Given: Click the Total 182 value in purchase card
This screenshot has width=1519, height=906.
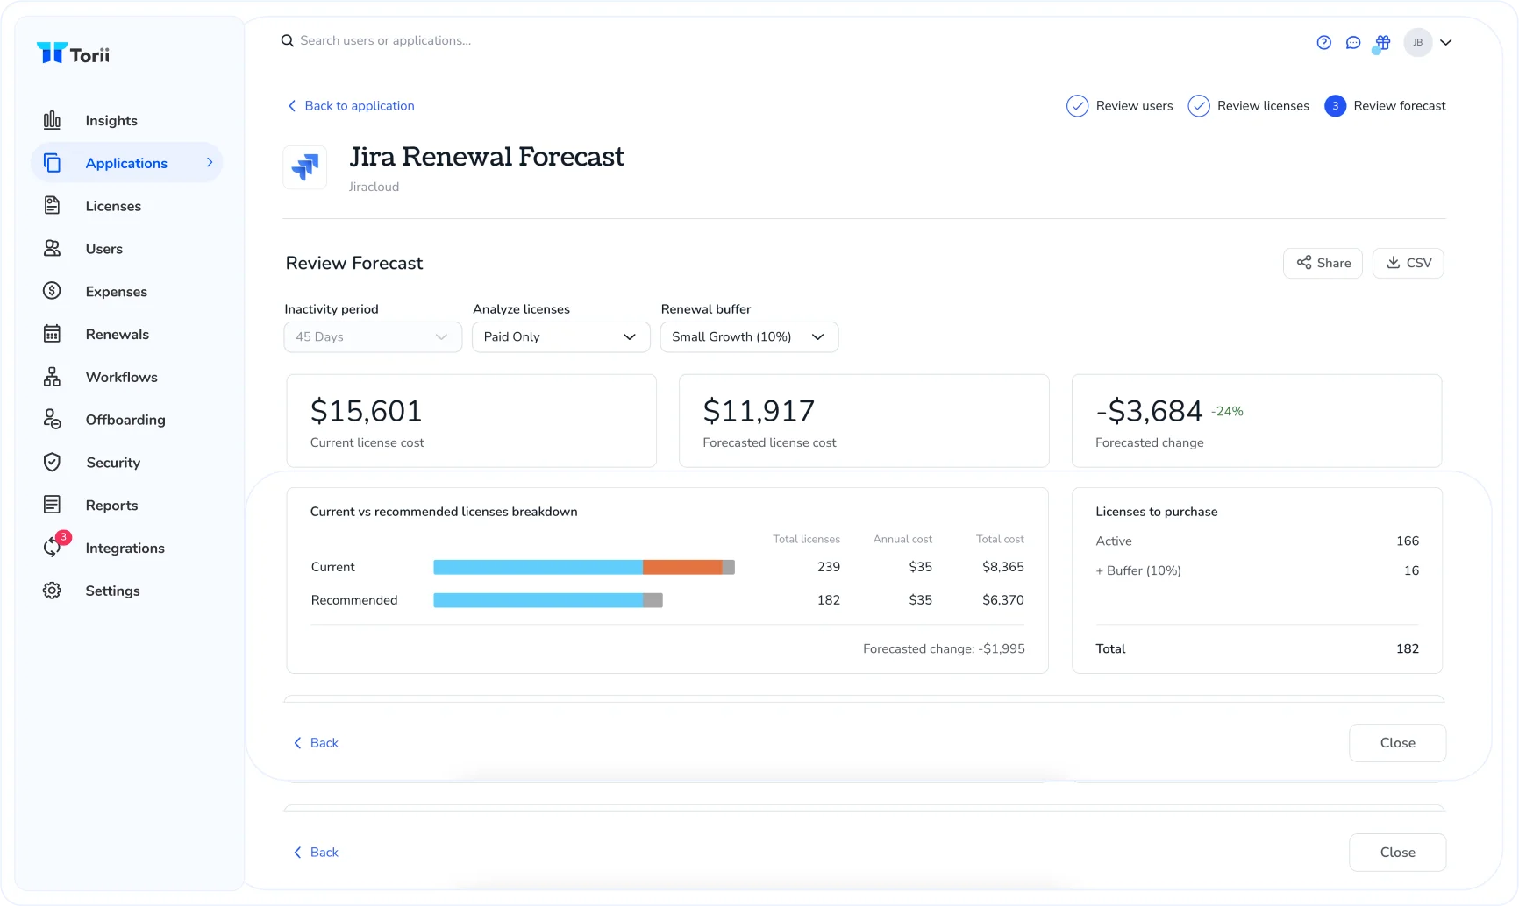Looking at the screenshot, I should click(x=1408, y=649).
